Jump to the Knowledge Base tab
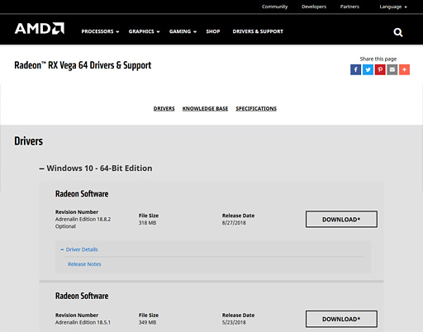The image size is (423, 332). tap(205, 108)
